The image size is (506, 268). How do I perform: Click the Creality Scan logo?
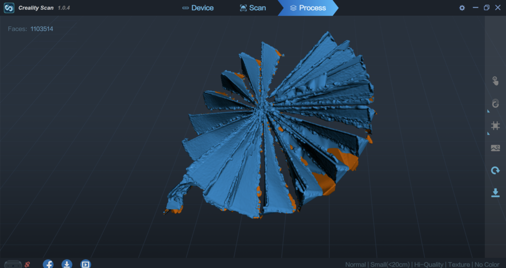tap(9, 8)
